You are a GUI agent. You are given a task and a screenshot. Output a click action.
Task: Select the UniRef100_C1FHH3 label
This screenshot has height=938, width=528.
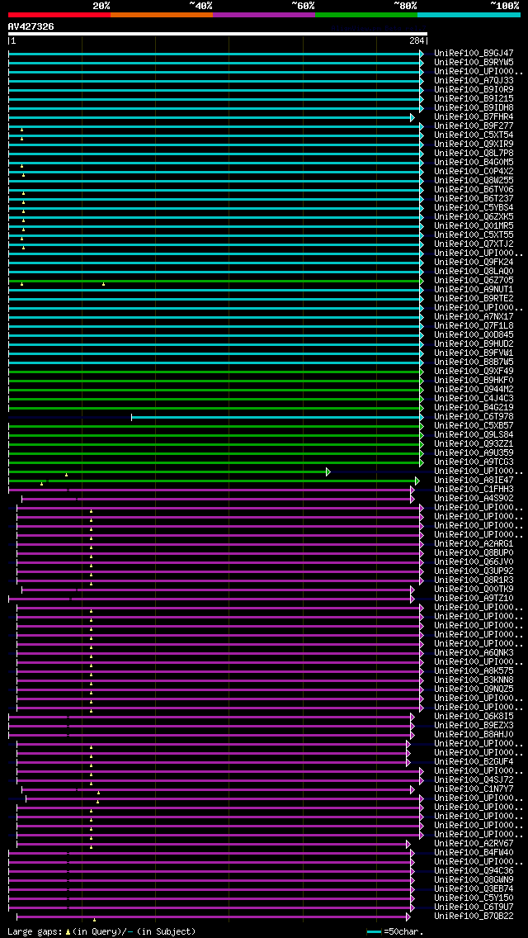tap(474, 490)
